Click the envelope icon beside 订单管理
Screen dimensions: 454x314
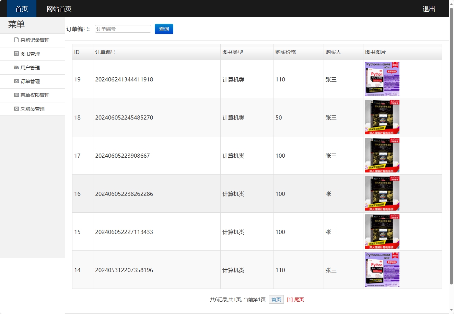[16, 81]
